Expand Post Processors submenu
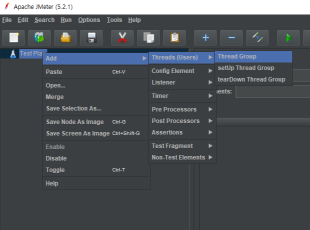 tap(182, 121)
